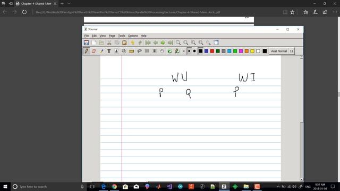Add the PDF to favorites star

(292, 12)
